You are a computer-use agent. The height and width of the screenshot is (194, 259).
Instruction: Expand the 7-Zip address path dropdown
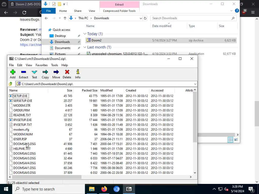point(195,84)
